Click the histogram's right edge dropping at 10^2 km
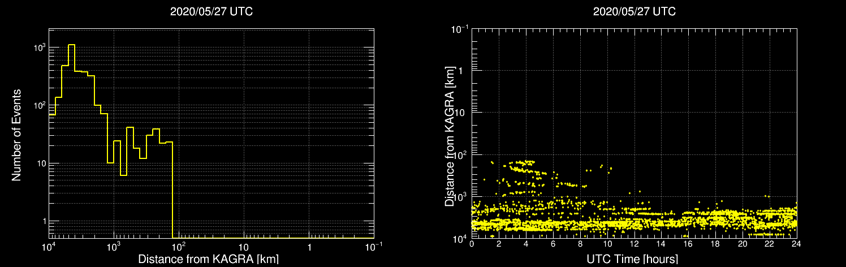846x267 pixels. (172, 190)
